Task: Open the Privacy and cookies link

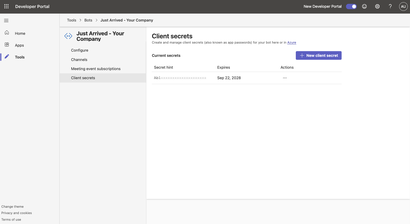Action: point(17,213)
